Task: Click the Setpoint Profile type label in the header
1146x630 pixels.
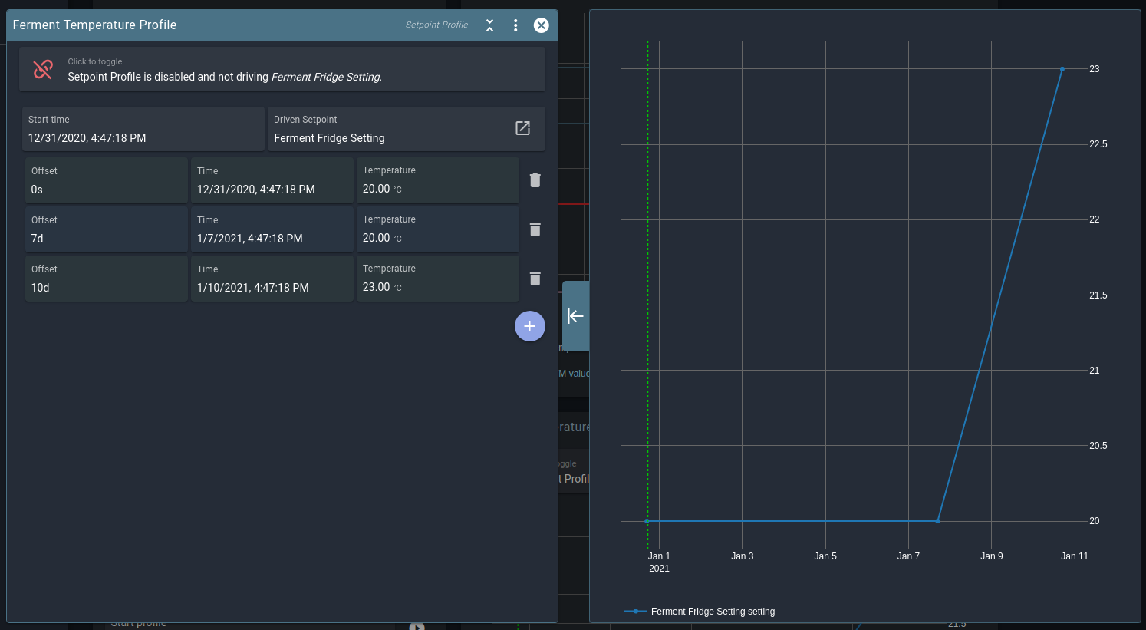Action: pyautogui.click(x=436, y=25)
